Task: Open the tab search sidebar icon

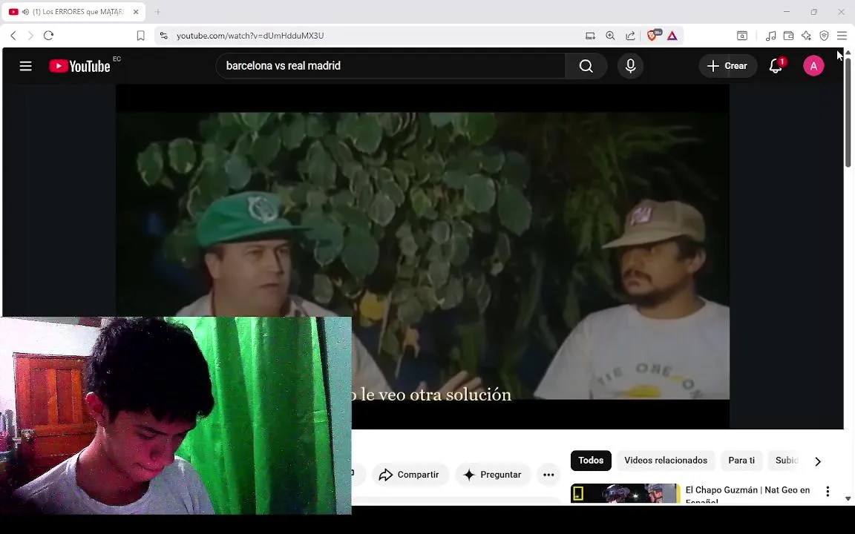Action: pyautogui.click(x=742, y=36)
